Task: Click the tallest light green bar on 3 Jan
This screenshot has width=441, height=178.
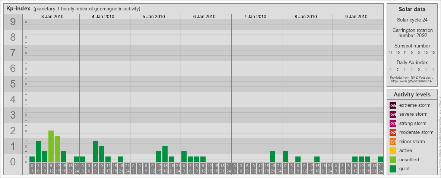Action: coord(51,146)
